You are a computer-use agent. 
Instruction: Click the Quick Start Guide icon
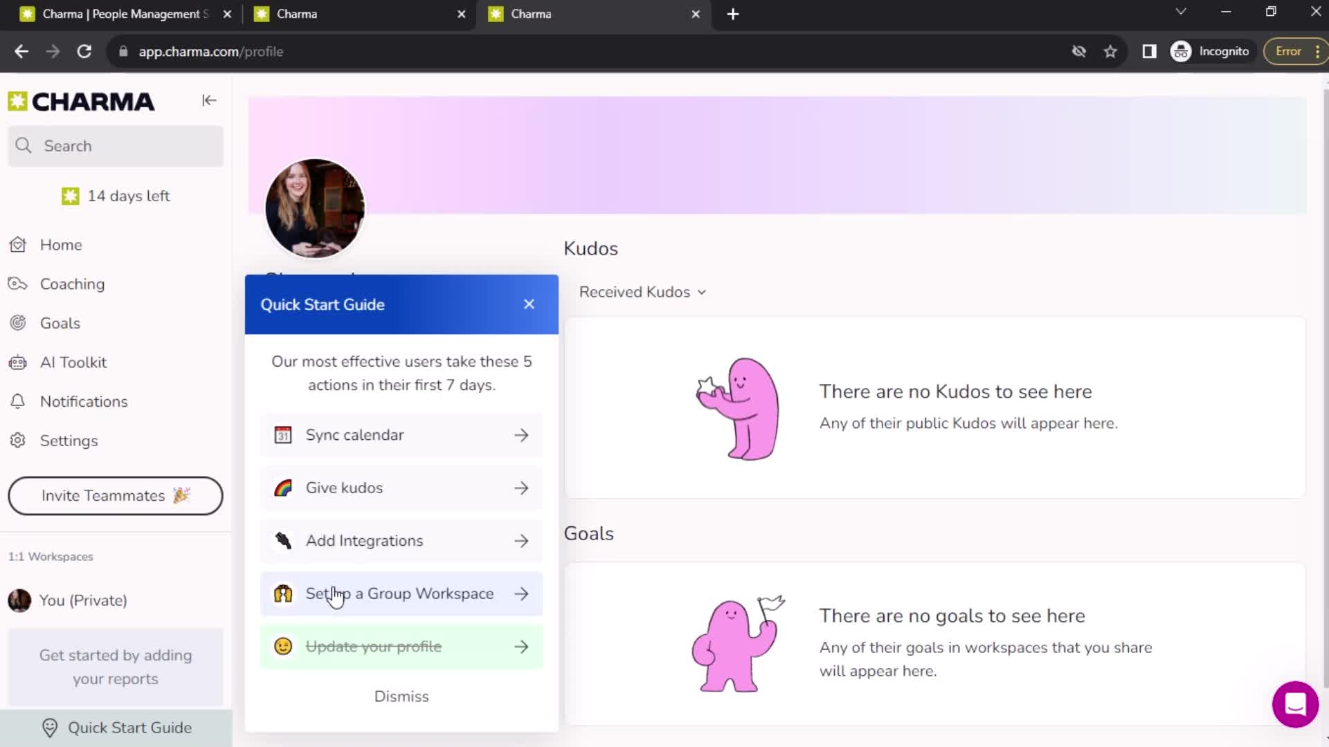tap(48, 727)
